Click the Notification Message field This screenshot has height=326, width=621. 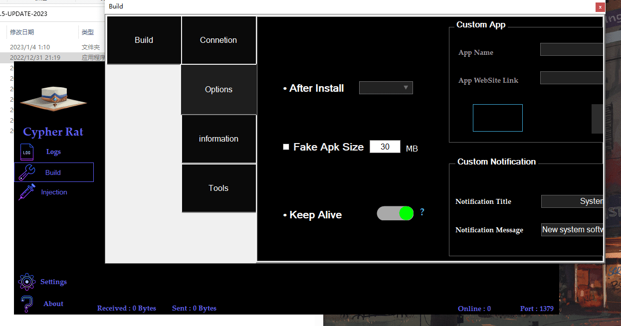(x=572, y=230)
